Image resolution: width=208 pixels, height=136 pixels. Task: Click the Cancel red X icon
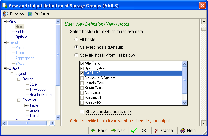pos(157,130)
